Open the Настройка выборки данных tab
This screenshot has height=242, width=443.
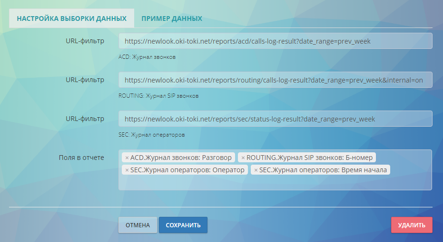point(72,19)
